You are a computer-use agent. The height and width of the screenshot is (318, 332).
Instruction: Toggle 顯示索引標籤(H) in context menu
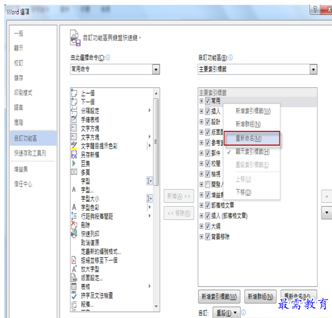coord(252,152)
